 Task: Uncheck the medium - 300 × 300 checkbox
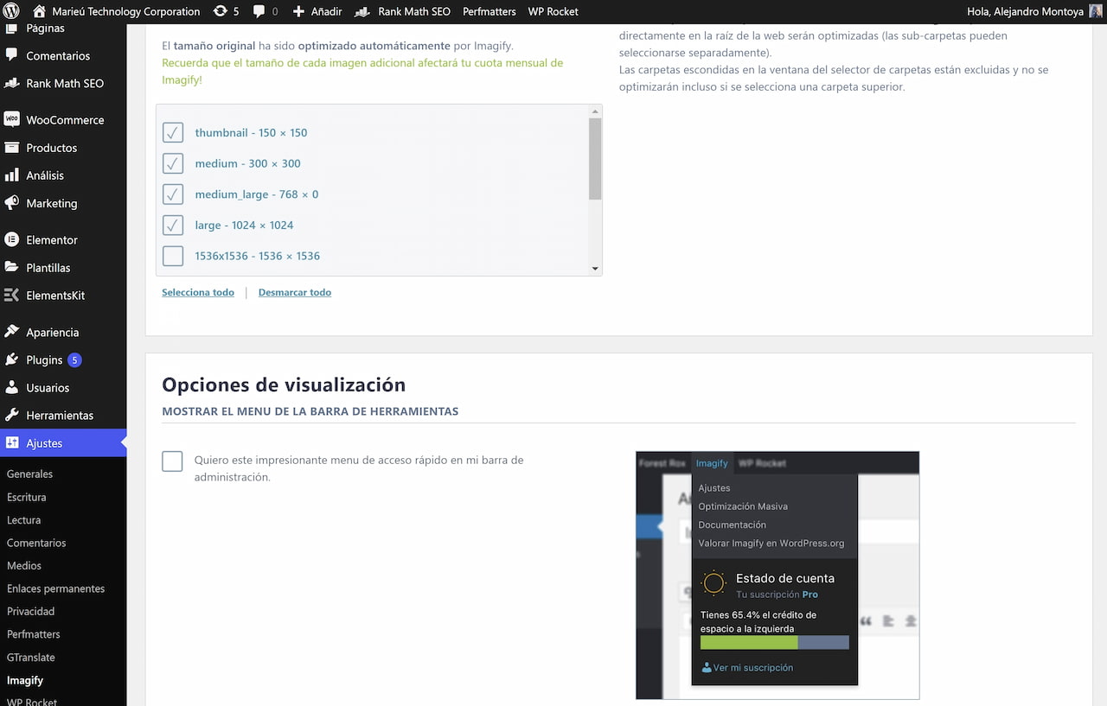point(173,163)
